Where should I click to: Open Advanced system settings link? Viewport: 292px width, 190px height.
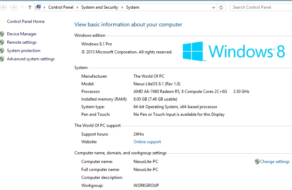[31, 59]
